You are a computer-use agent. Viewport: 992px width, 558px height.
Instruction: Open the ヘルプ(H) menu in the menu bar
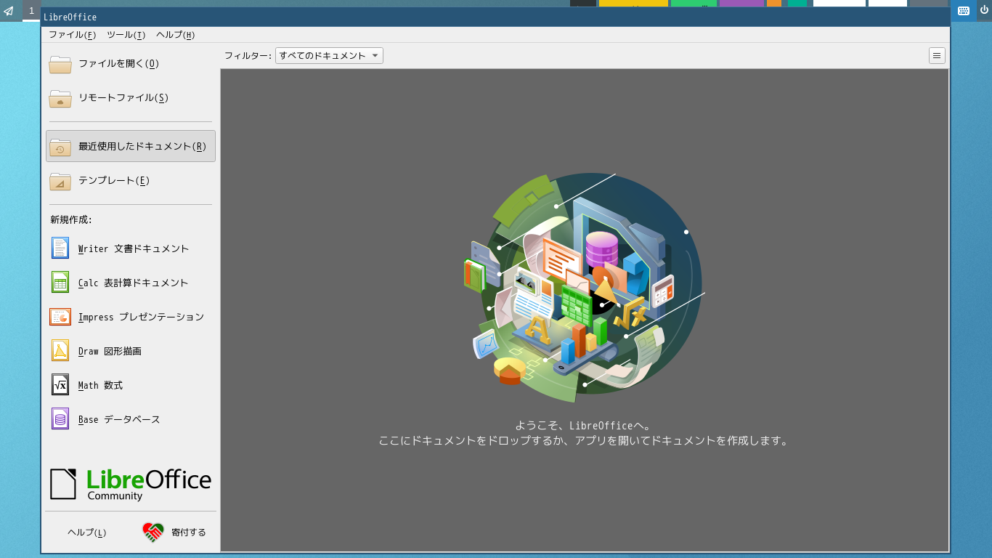point(175,35)
